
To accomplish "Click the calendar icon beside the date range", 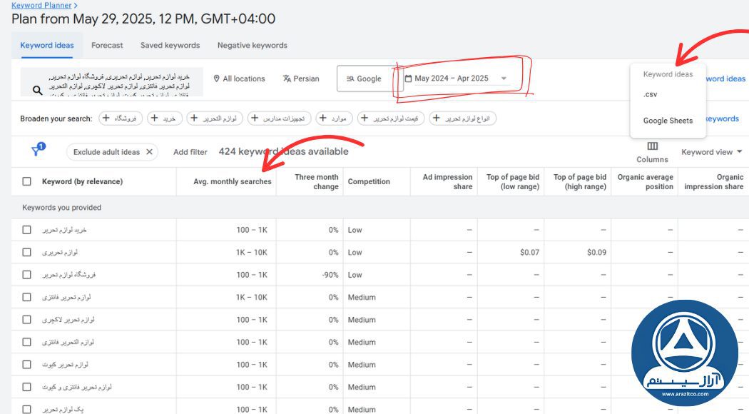I will [409, 79].
